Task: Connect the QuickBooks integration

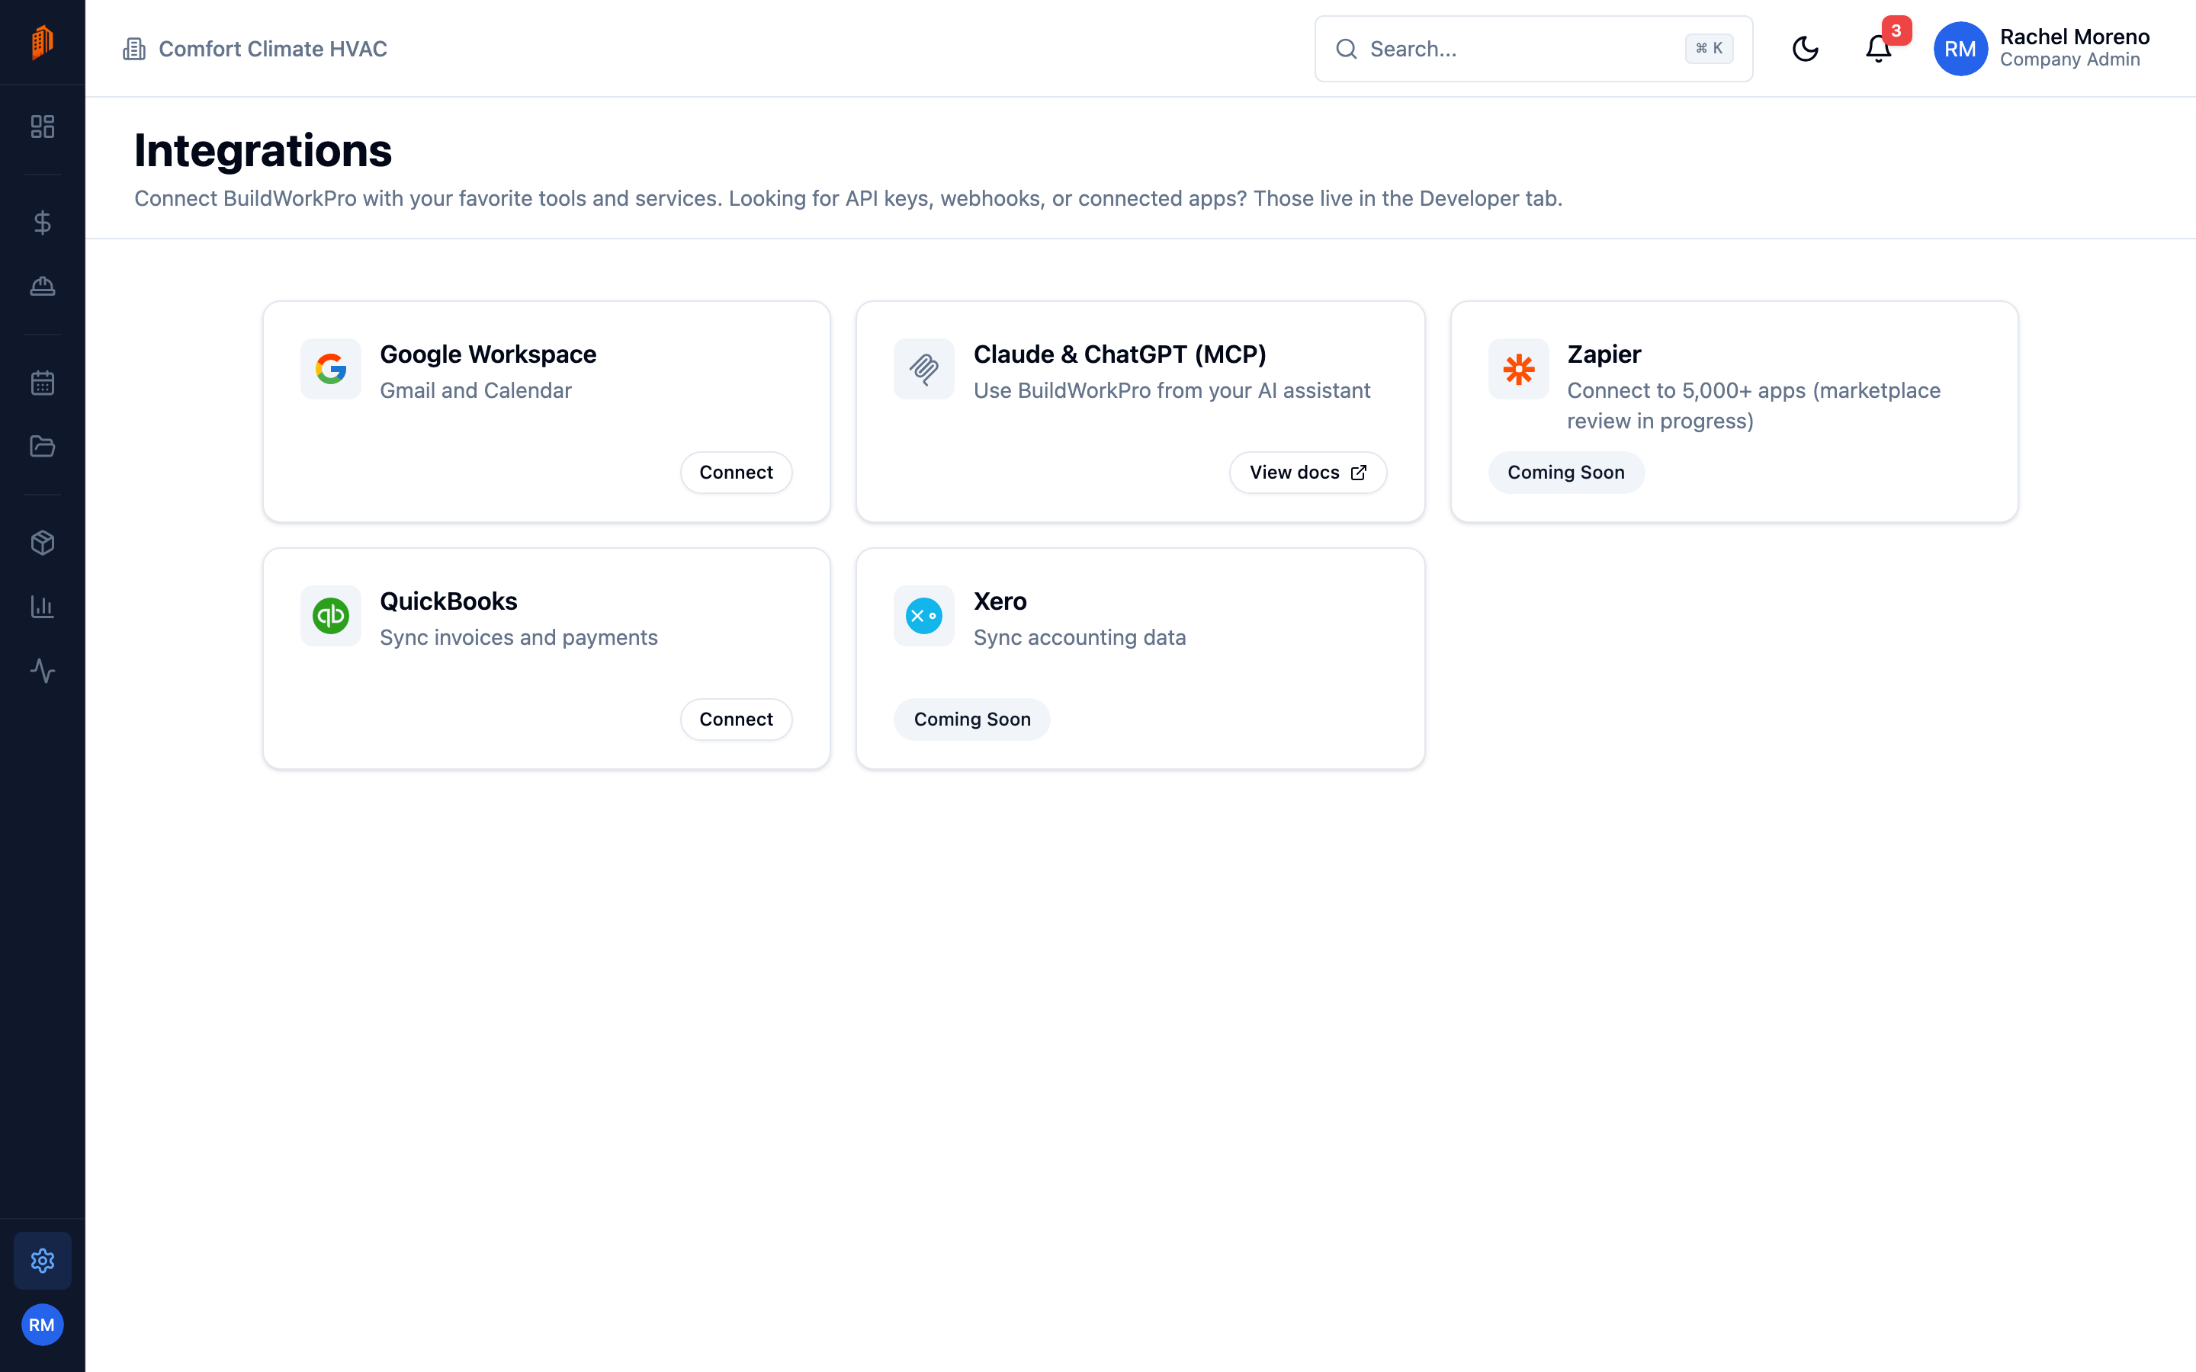Action: coord(736,720)
